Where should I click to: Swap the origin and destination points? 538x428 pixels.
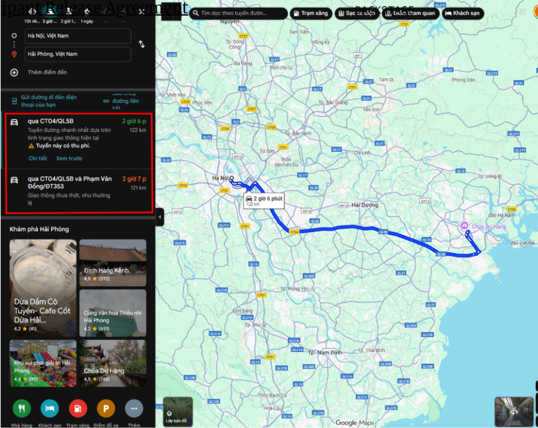pyautogui.click(x=141, y=44)
